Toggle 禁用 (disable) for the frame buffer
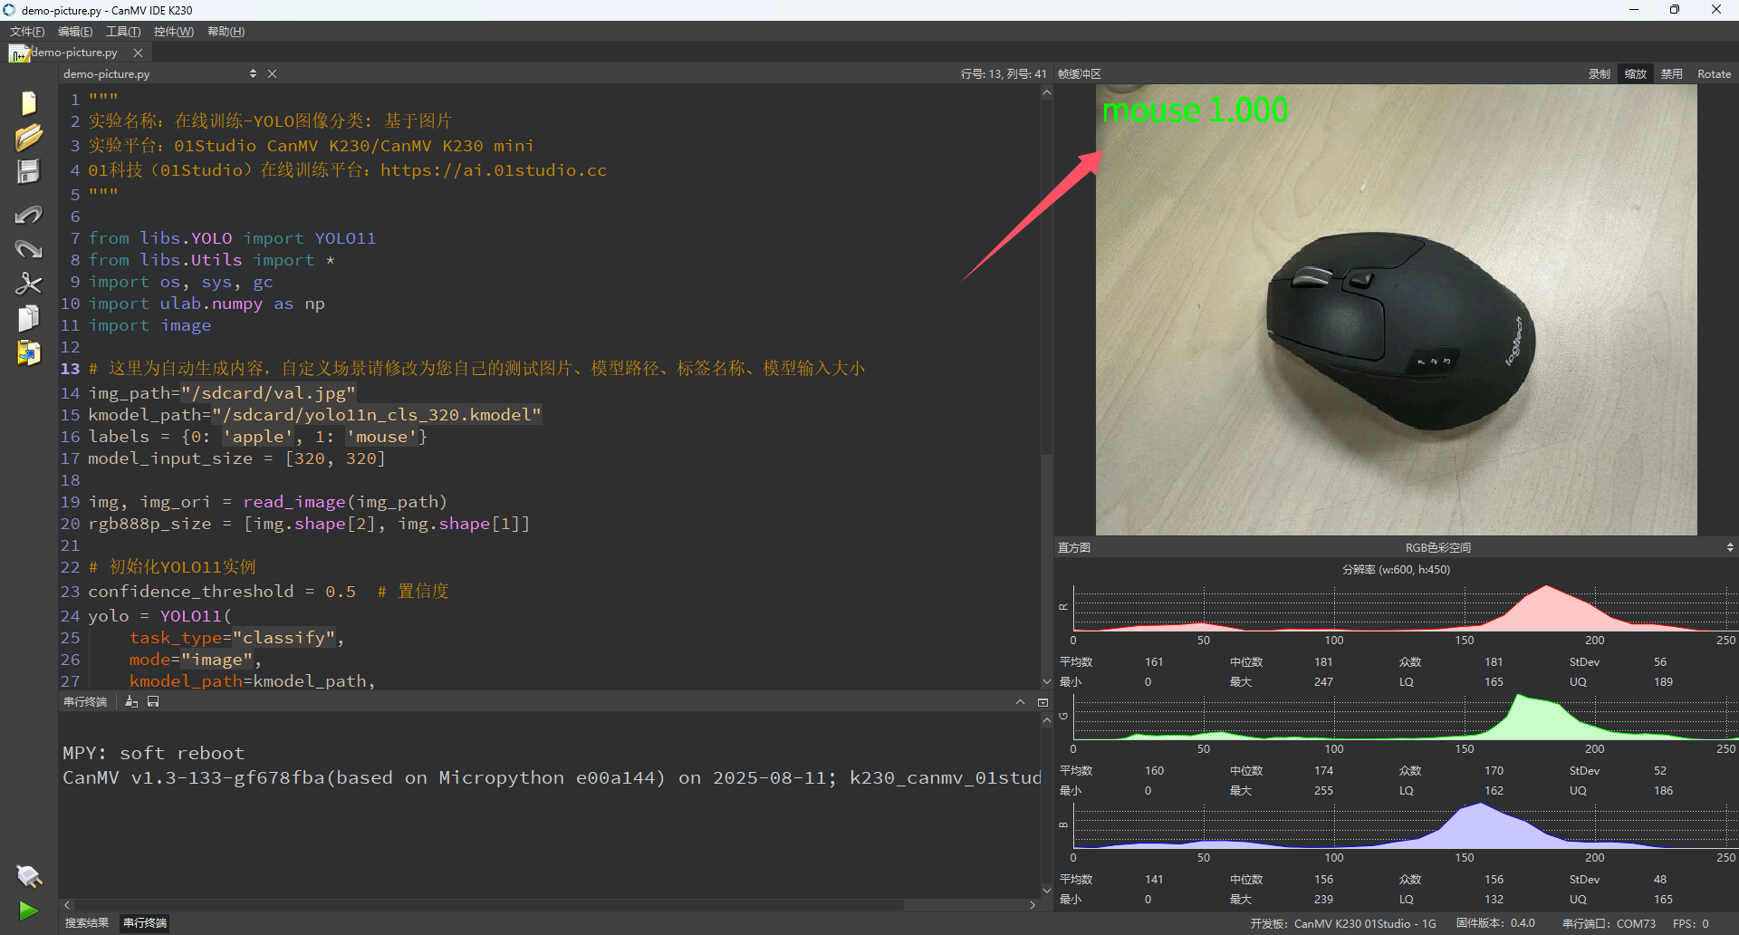1739x935 pixels. coord(1671,74)
